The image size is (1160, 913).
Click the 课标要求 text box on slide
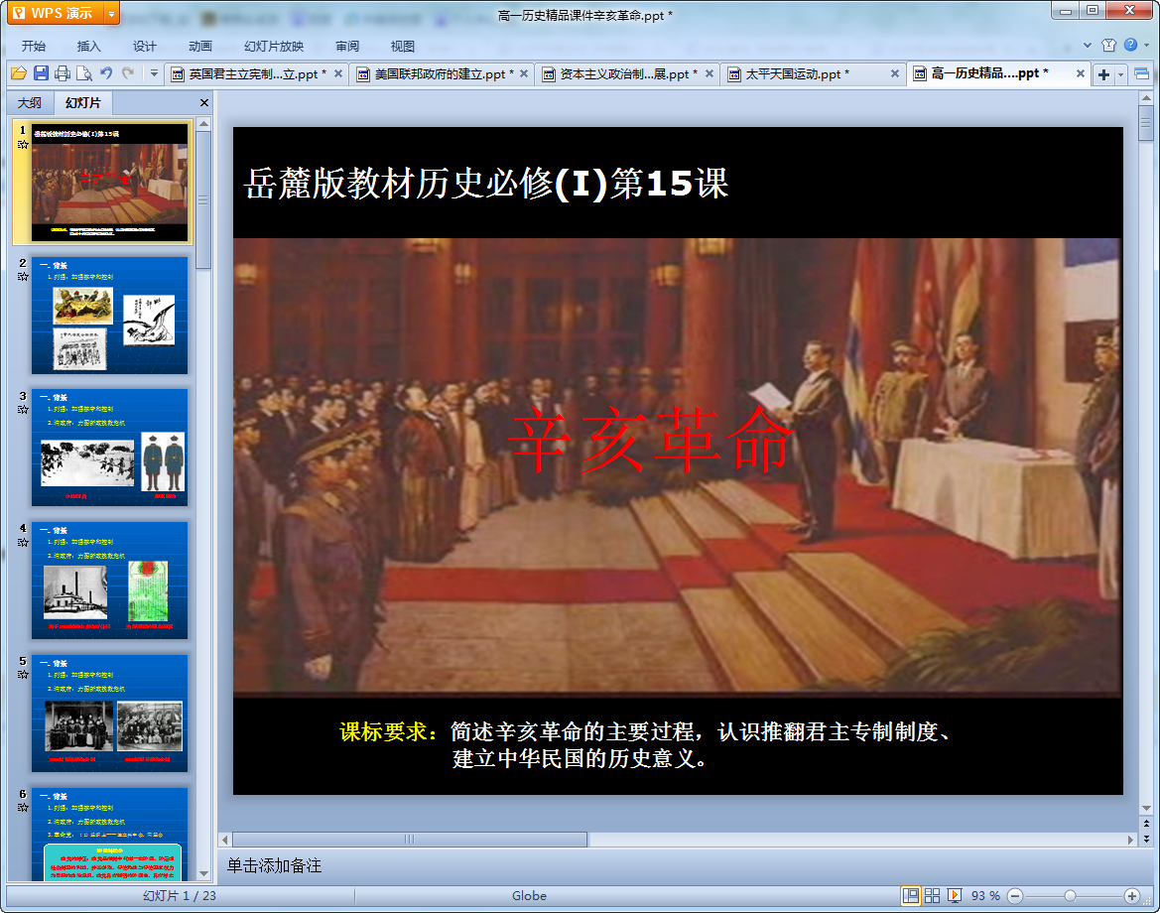point(645,745)
